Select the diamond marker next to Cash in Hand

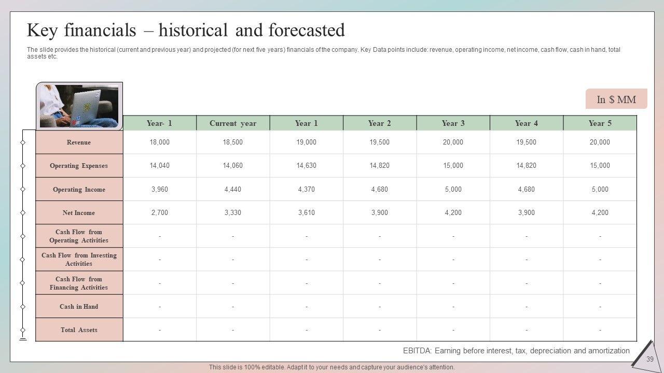(x=23, y=307)
